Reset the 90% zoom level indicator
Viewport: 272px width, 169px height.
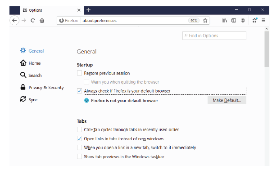(194, 21)
